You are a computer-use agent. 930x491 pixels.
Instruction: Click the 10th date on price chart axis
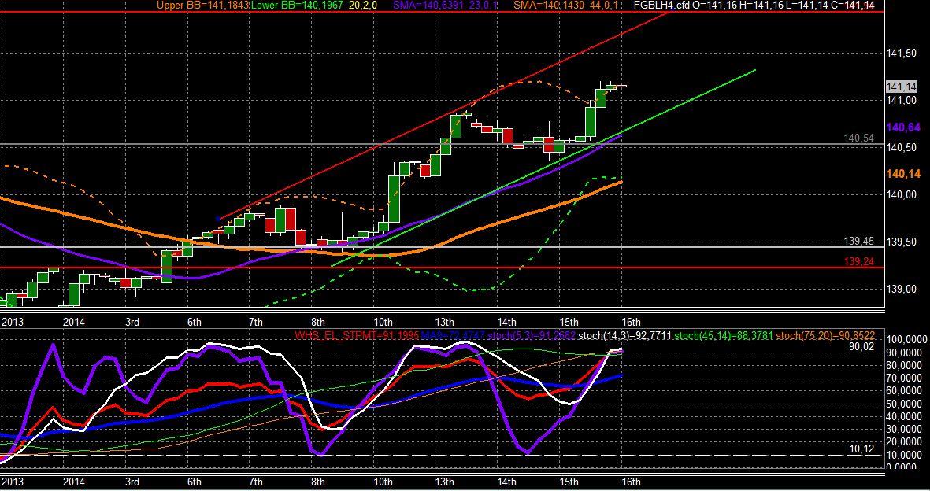(x=383, y=322)
